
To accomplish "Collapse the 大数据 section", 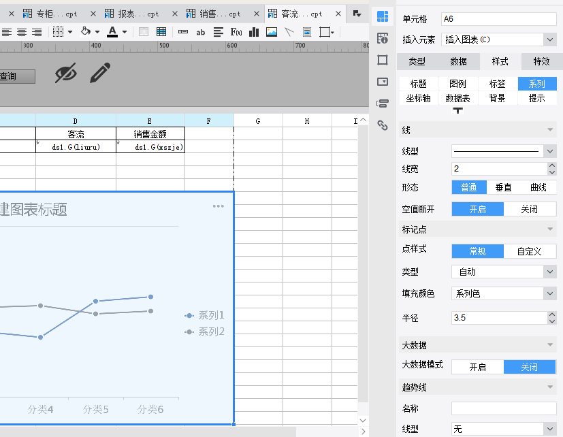I will (550, 344).
